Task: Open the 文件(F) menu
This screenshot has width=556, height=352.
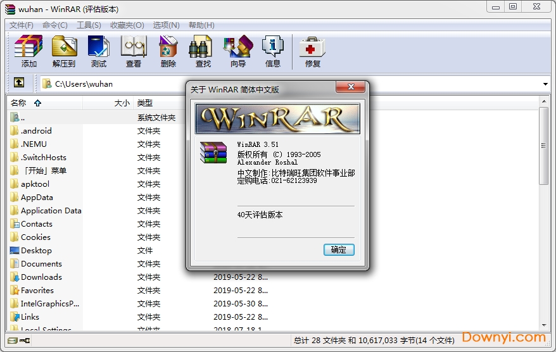Action: 22,25
